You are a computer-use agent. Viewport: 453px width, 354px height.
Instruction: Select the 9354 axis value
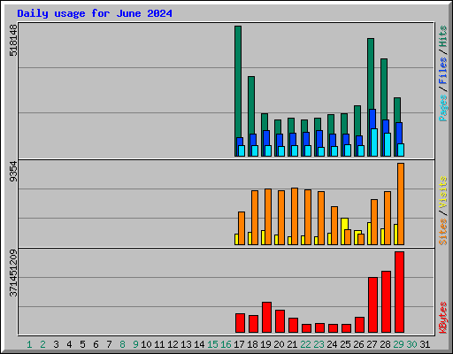point(13,172)
